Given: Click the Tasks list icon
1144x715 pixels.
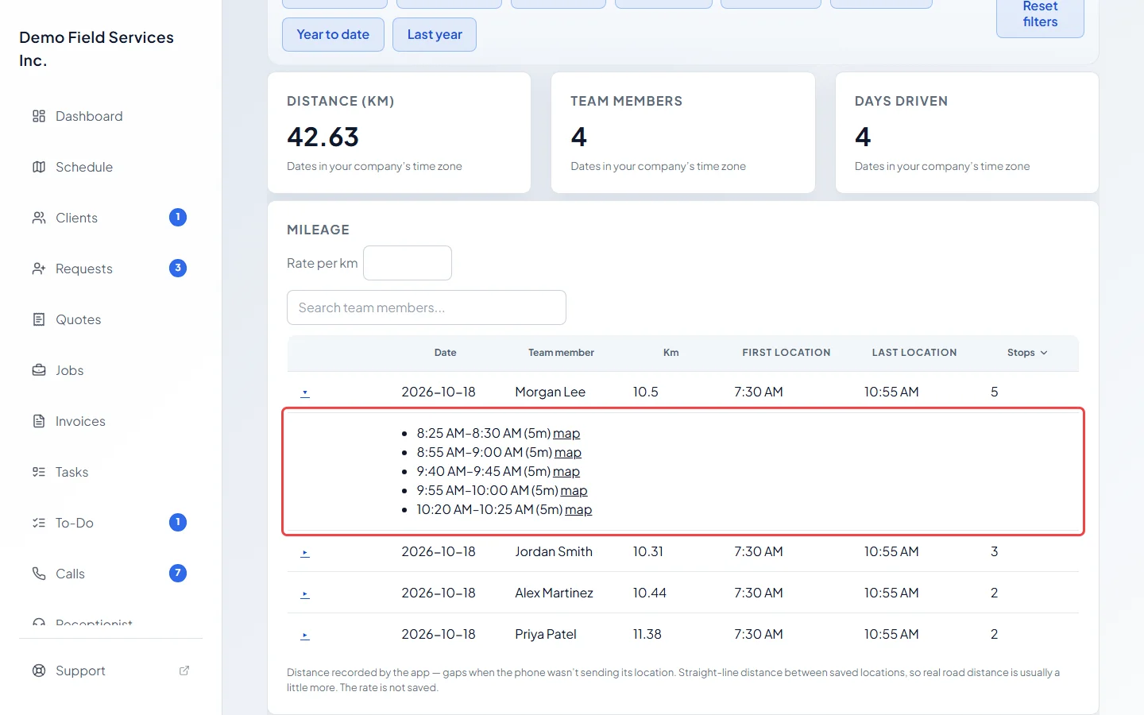Looking at the screenshot, I should (x=38, y=472).
